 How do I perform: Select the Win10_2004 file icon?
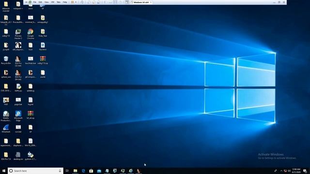pos(31,142)
